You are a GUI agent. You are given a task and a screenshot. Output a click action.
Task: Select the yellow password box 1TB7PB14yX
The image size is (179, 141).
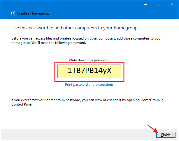coord(89,71)
